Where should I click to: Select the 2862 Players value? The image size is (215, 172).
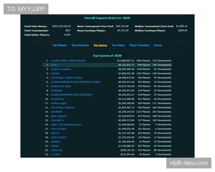tap(143, 61)
